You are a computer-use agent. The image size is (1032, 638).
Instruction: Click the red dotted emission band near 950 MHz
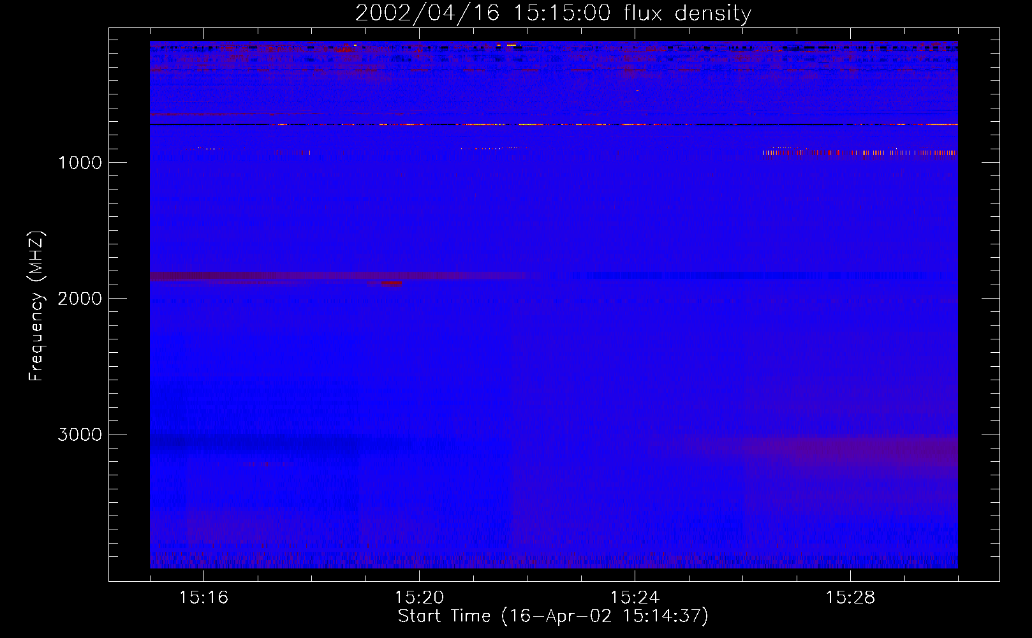point(859,152)
